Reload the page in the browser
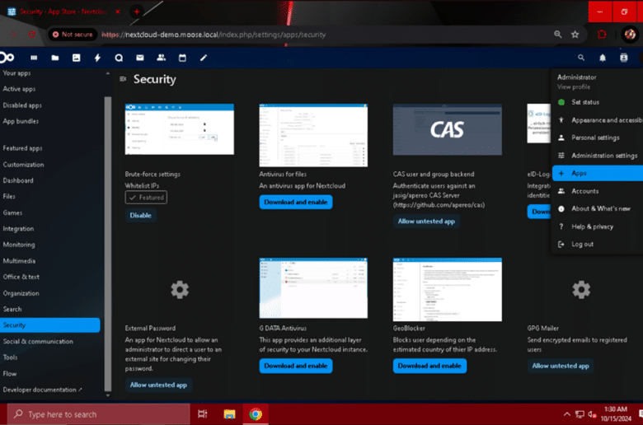643x425 pixels. pyautogui.click(x=32, y=35)
